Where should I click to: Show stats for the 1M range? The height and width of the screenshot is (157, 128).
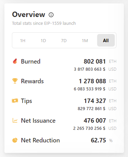(85, 40)
